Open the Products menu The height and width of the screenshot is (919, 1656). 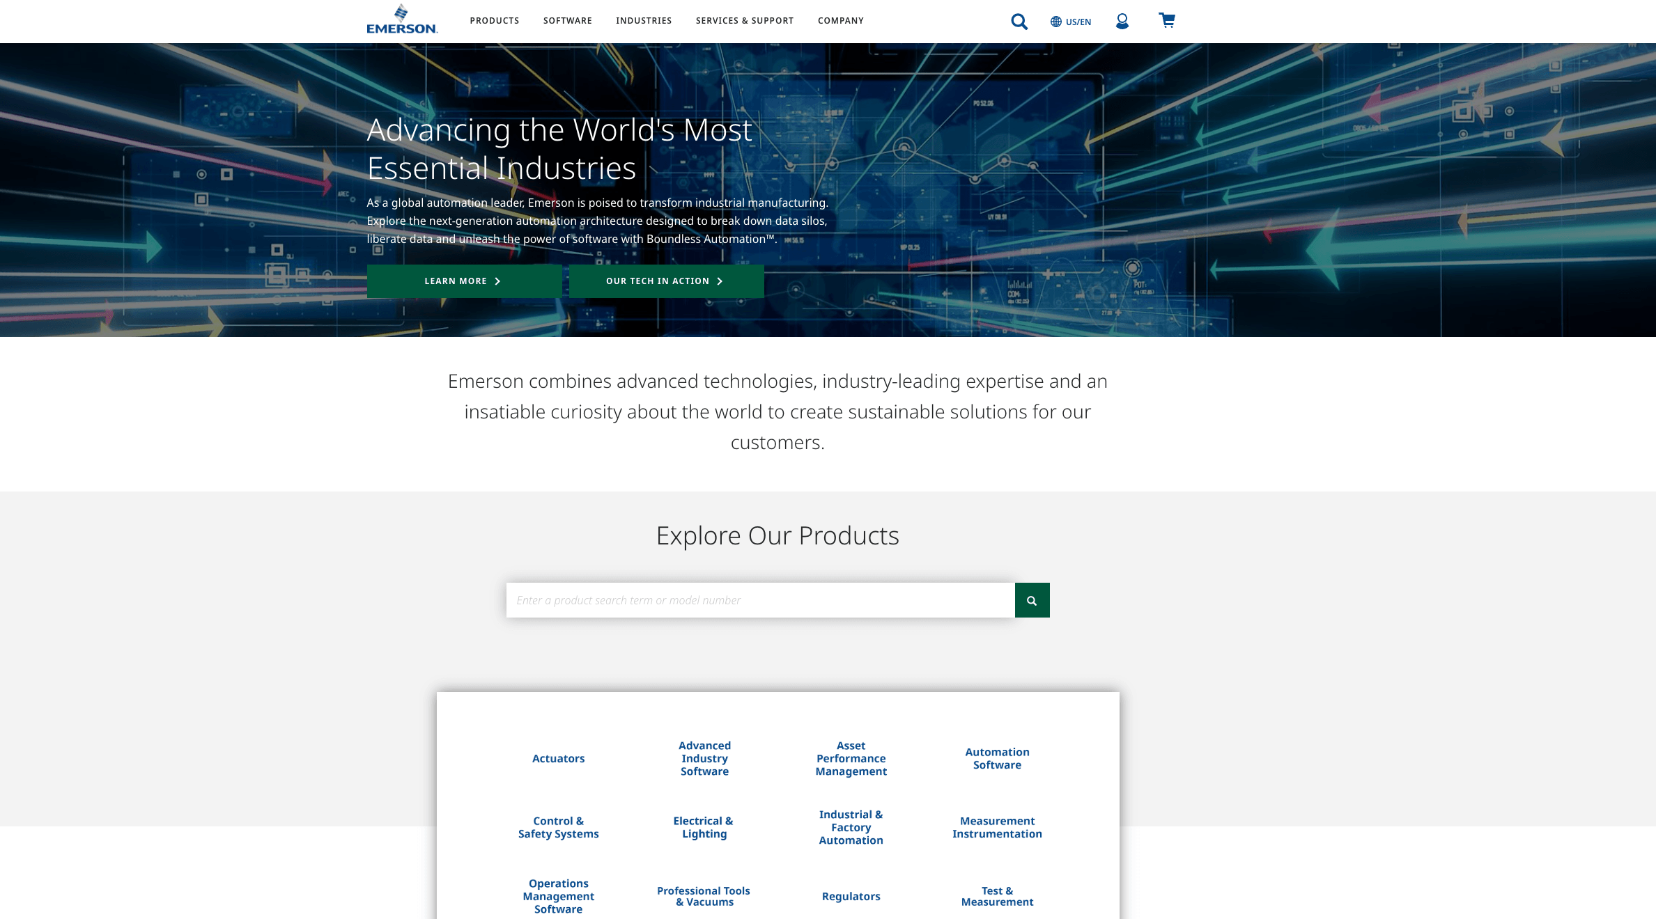[494, 21]
